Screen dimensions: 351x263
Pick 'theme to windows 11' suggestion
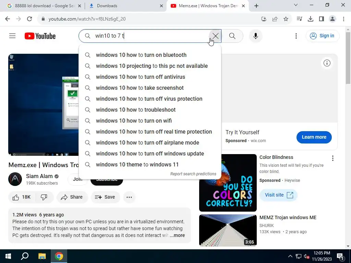[x=150, y=164]
